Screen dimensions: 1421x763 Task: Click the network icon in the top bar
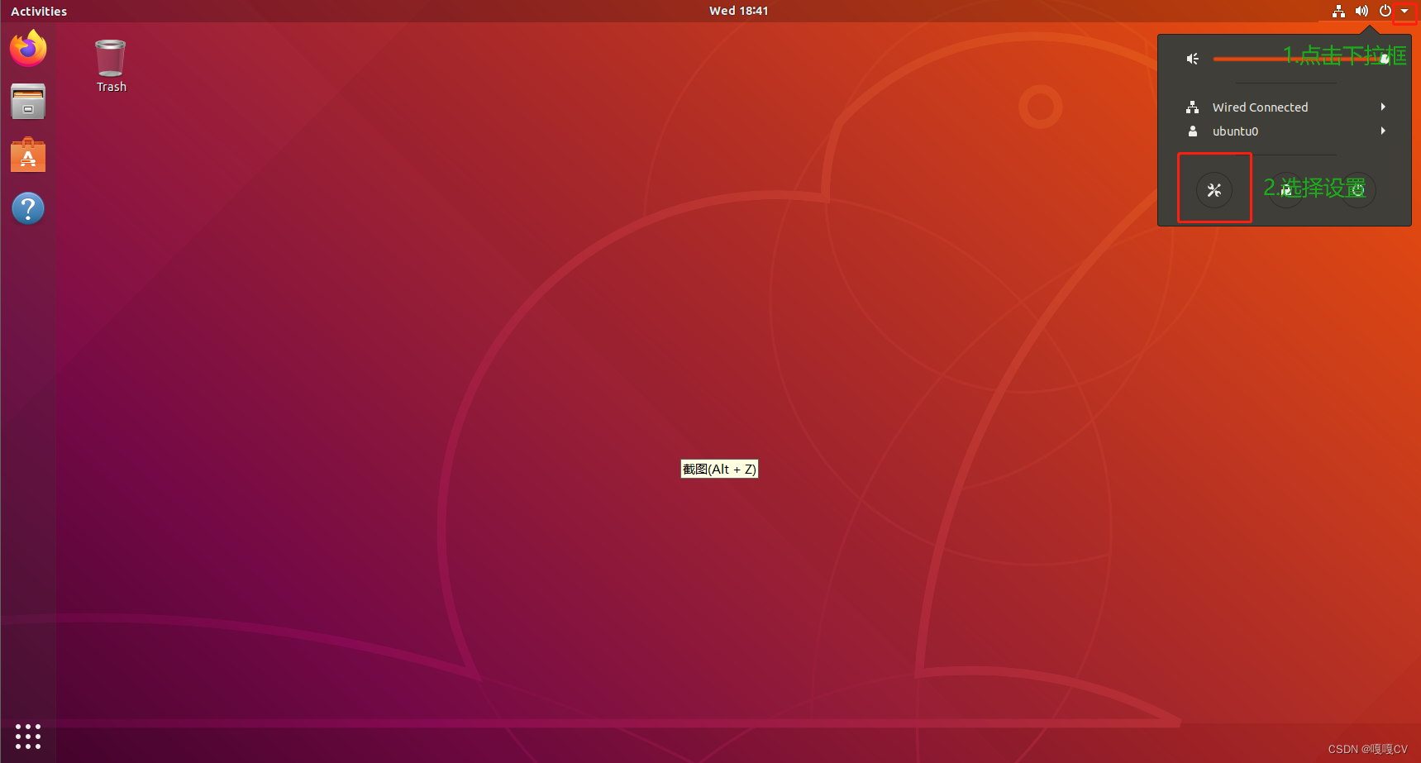point(1338,11)
